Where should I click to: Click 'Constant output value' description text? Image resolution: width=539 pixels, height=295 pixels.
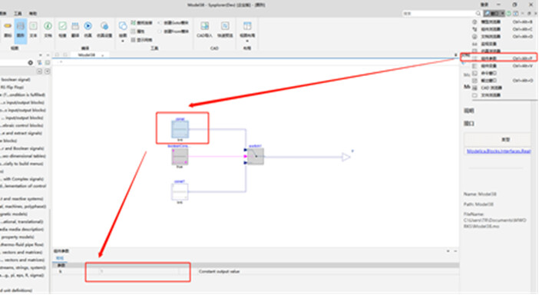coord(219,272)
